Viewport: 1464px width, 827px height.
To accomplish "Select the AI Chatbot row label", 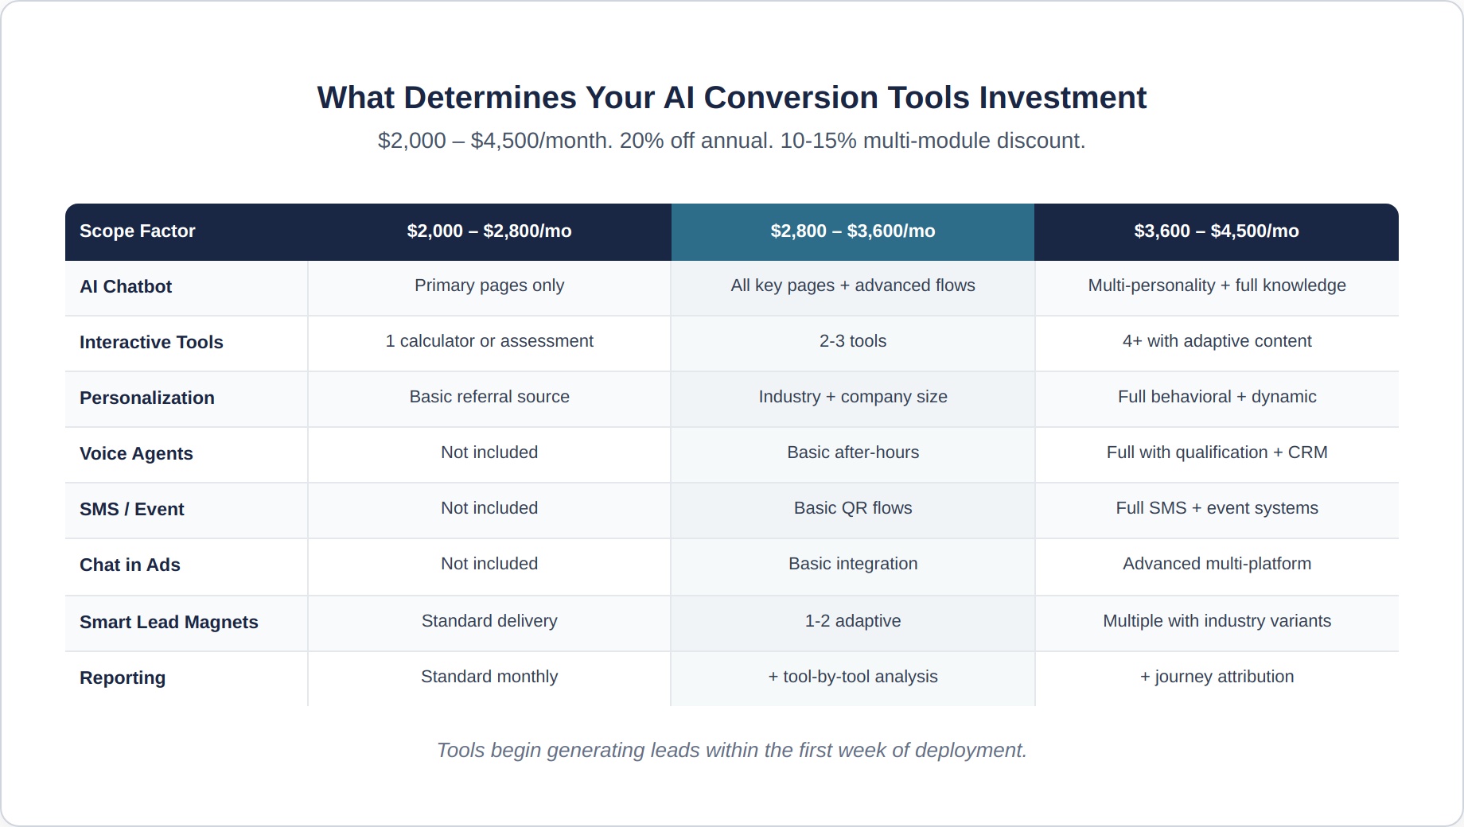I will pos(126,287).
